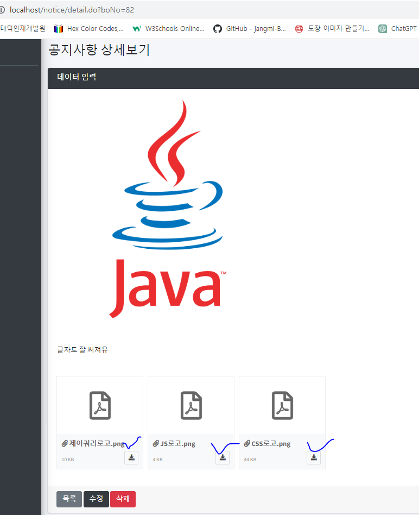Screen dimensions: 419x515
Task: Open the W3Schools Online bookmark
Action: pos(168,29)
